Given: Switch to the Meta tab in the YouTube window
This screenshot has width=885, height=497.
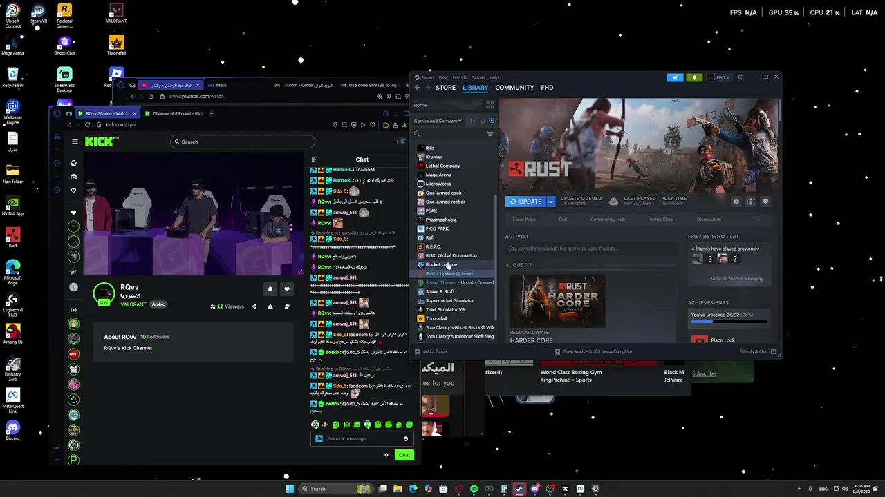Looking at the screenshot, I should (221, 86).
